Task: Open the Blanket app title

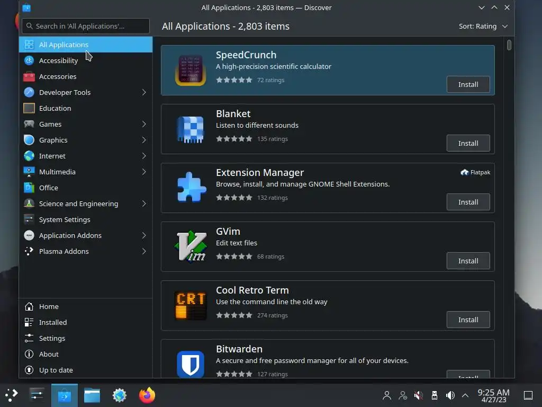Action: click(x=233, y=113)
